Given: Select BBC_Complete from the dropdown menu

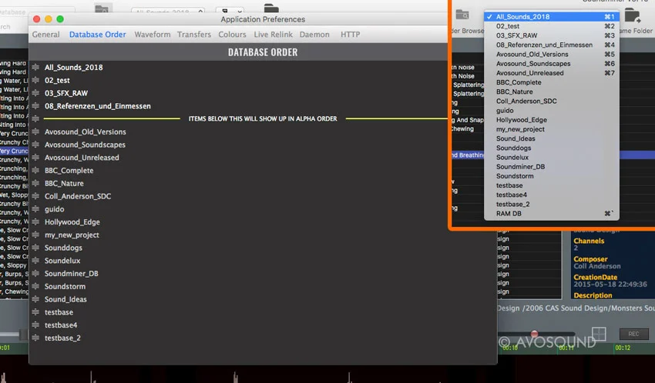Looking at the screenshot, I should [552, 82].
